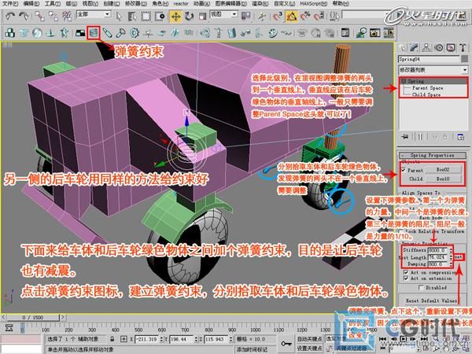Click the Child object pick button Box10

click(x=442, y=179)
